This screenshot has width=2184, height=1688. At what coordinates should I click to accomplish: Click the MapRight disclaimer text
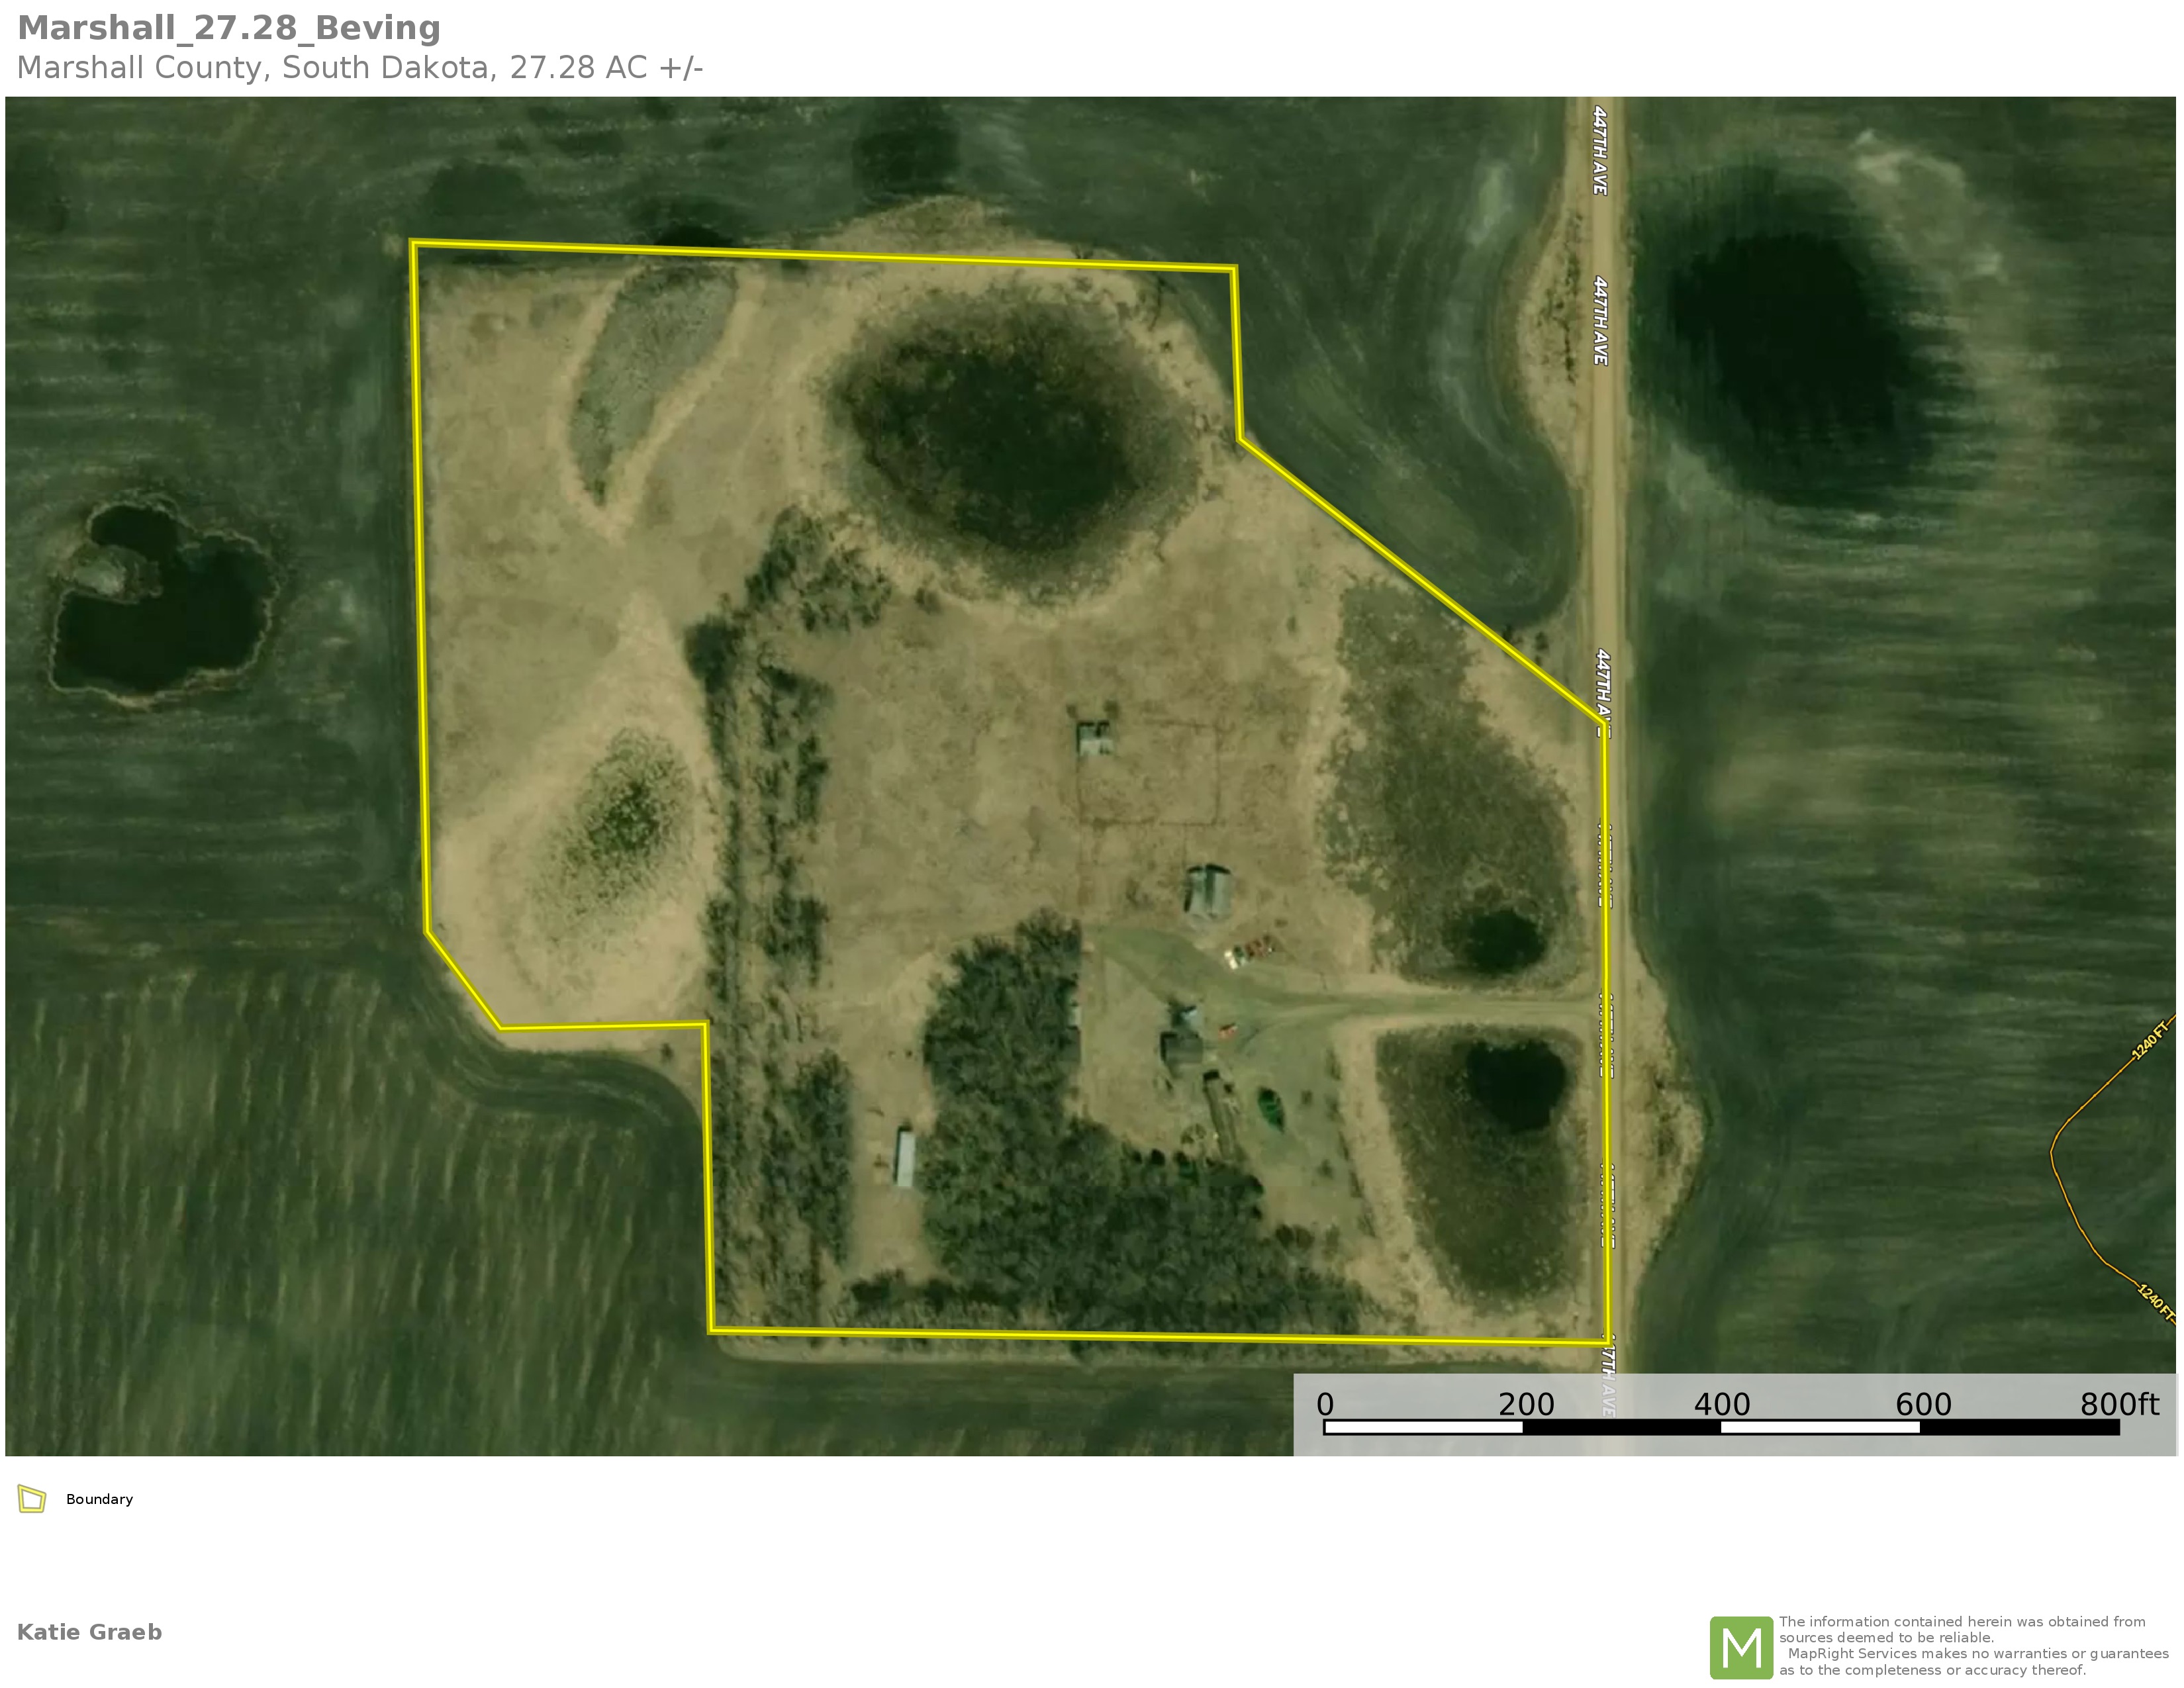click(x=1972, y=1646)
